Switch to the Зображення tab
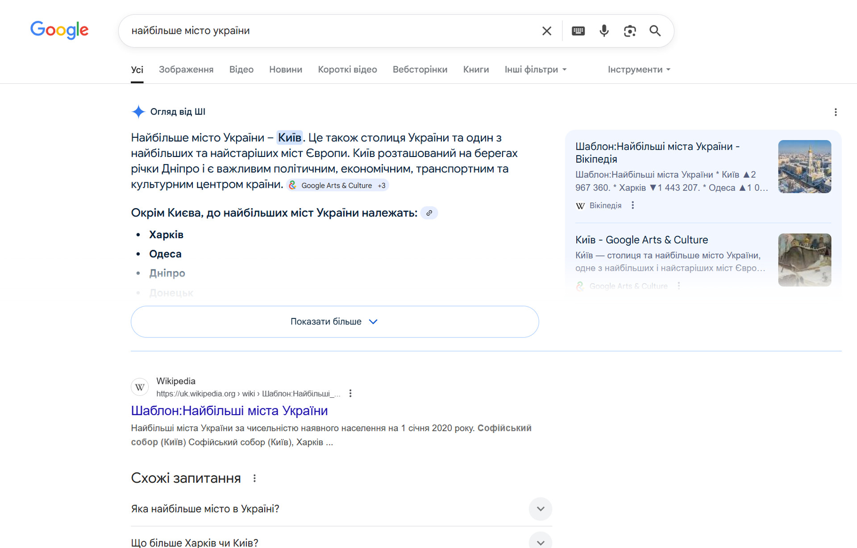This screenshot has width=857, height=548. click(186, 70)
